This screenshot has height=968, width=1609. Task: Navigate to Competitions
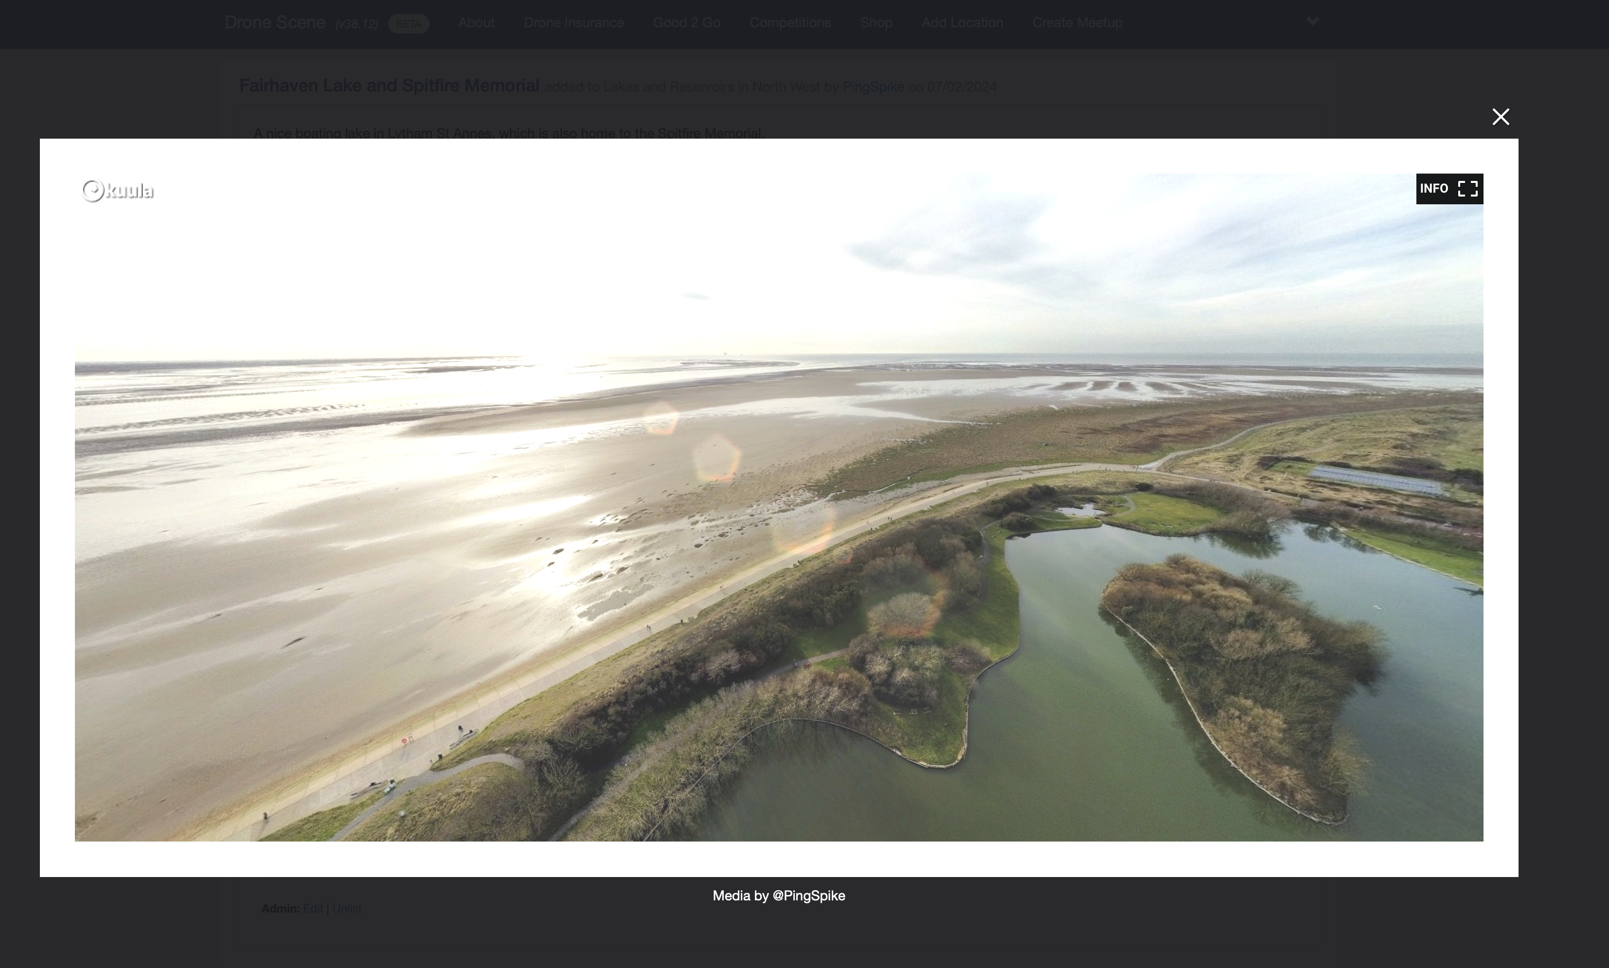pos(790,23)
